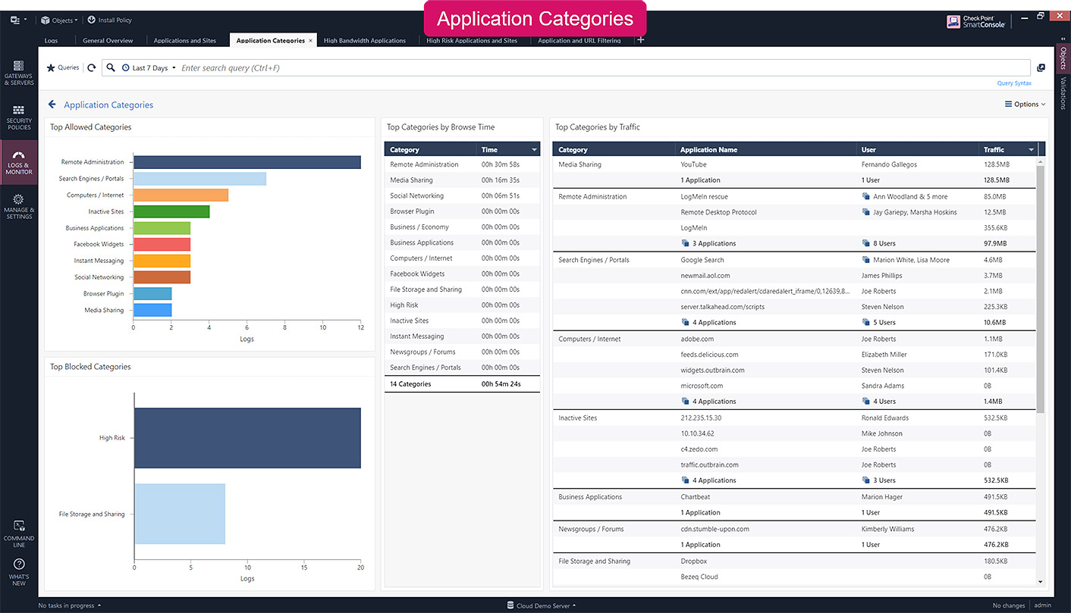Image resolution: width=1071 pixels, height=613 pixels.
Task: Open the Options dropdown menu
Action: (1025, 105)
